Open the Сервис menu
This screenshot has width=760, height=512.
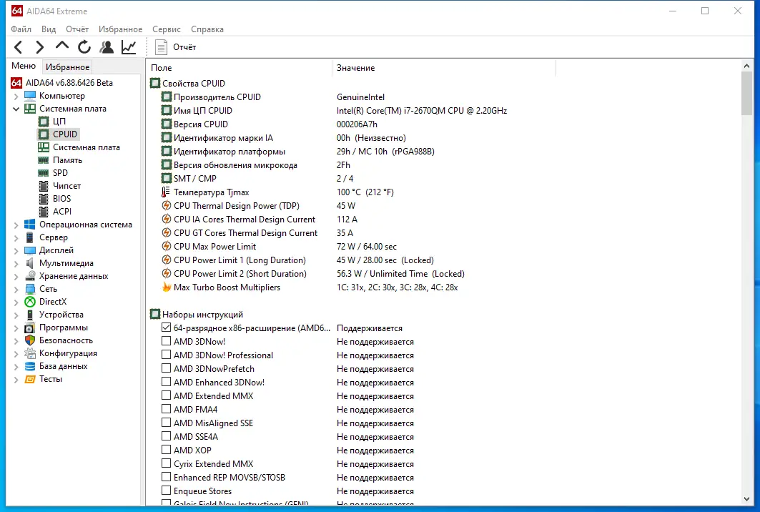click(167, 29)
